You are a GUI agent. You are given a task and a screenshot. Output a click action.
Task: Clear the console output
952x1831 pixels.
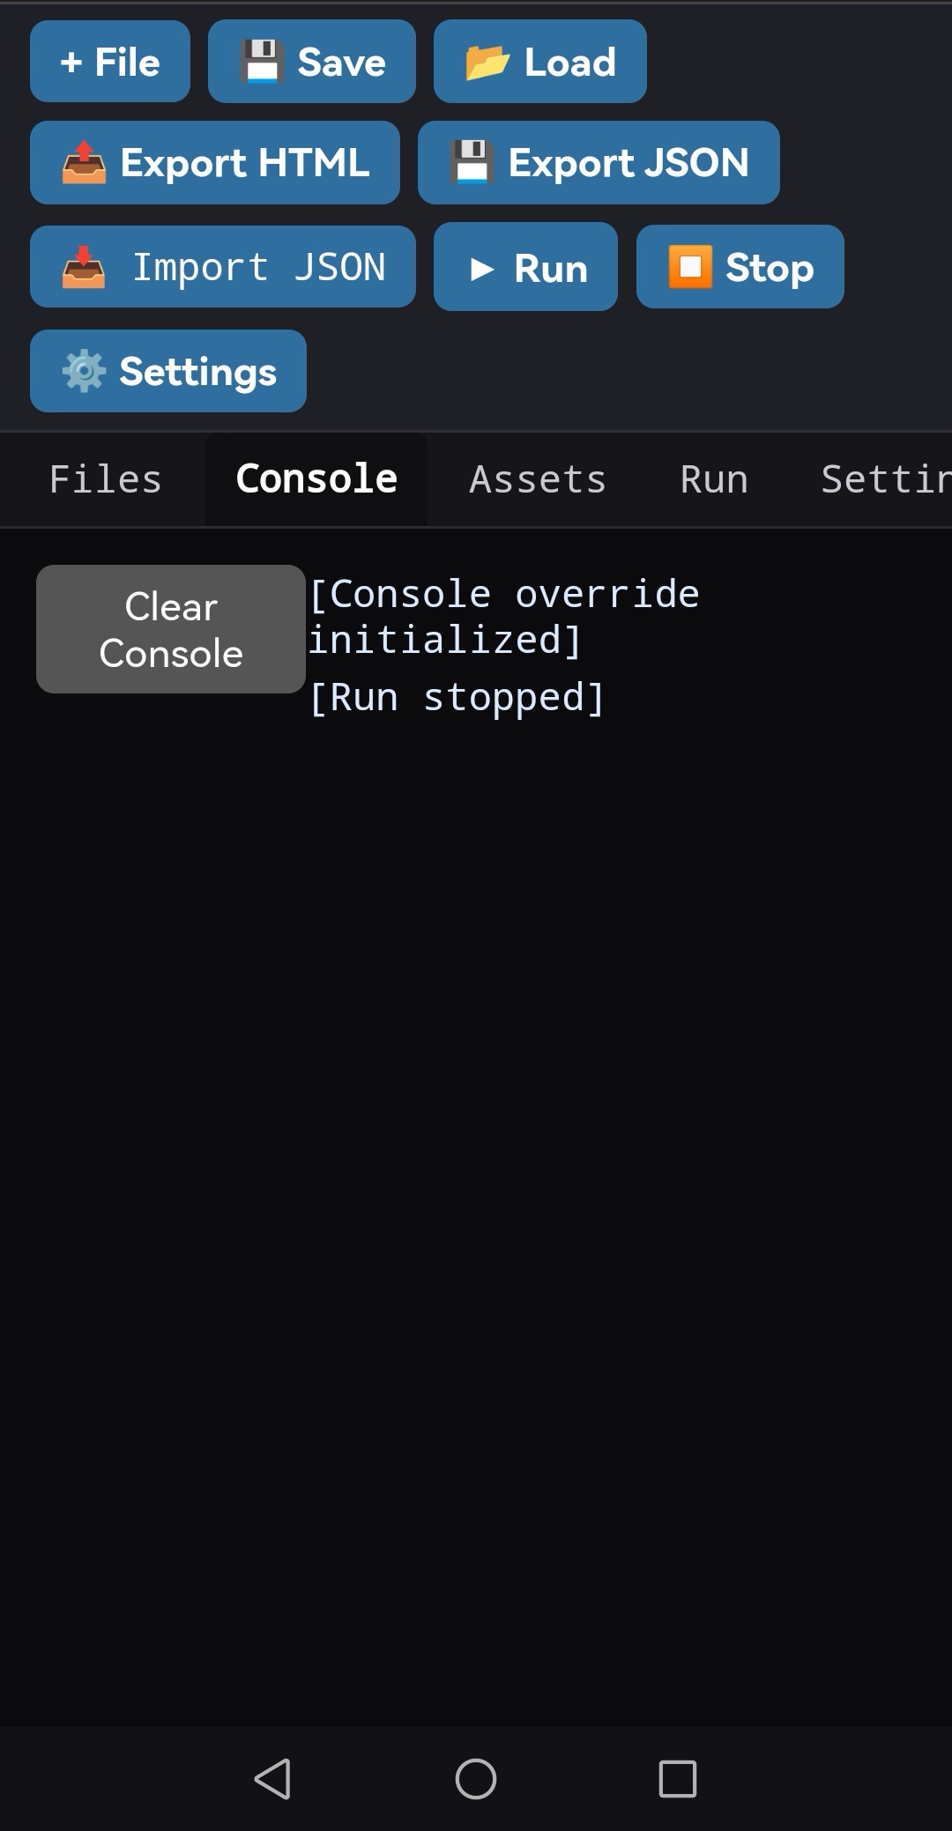[x=171, y=629]
